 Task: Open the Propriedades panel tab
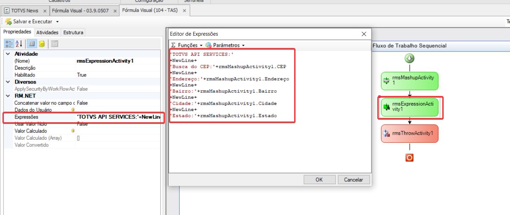coord(17,32)
